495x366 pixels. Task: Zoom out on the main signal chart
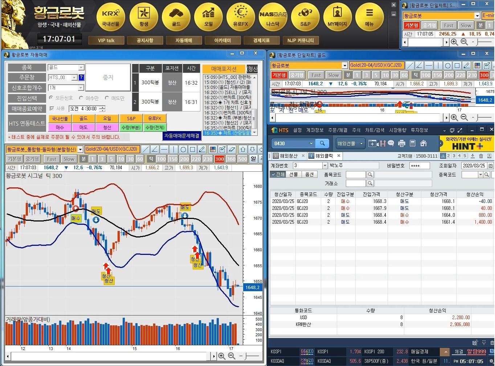(232, 356)
